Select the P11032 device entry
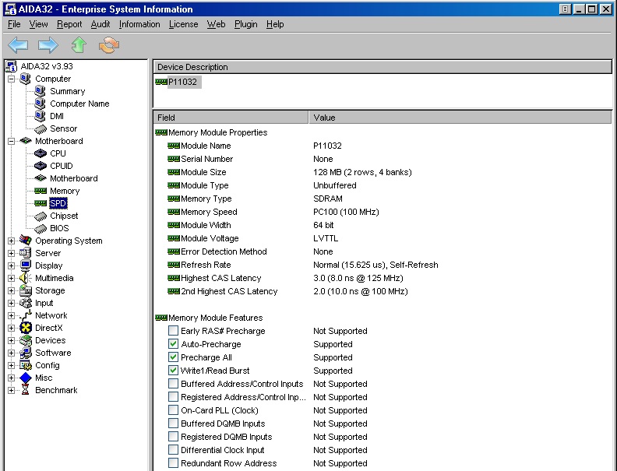 point(184,82)
